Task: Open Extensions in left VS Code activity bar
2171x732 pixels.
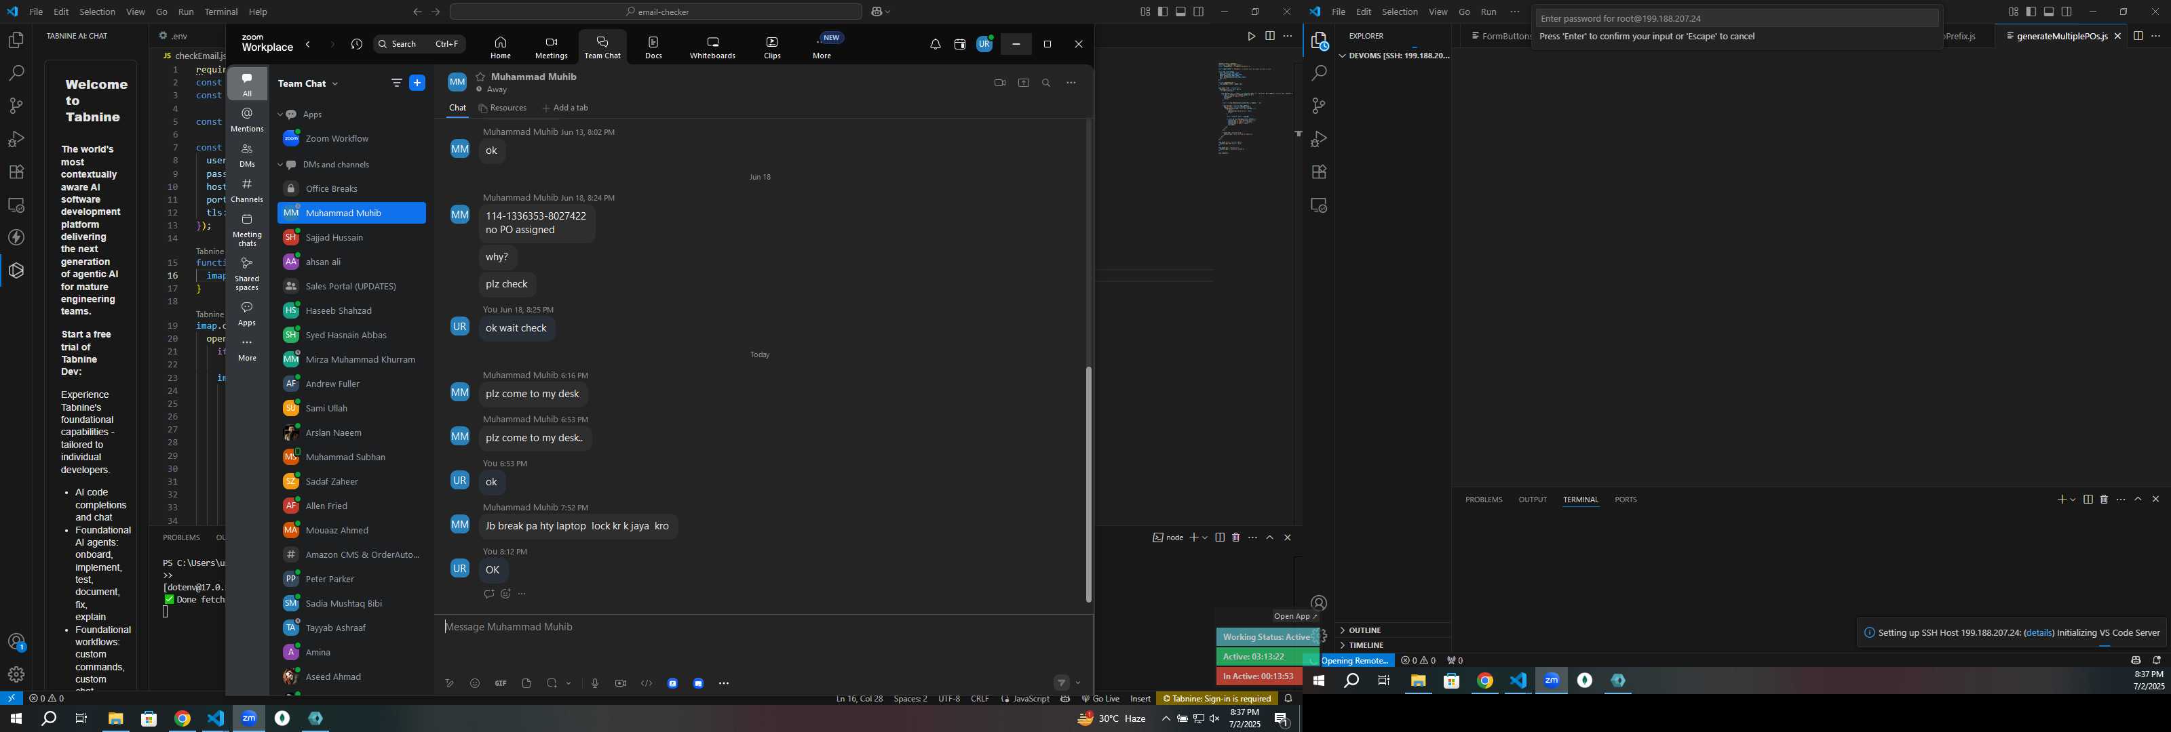Action: [x=16, y=172]
